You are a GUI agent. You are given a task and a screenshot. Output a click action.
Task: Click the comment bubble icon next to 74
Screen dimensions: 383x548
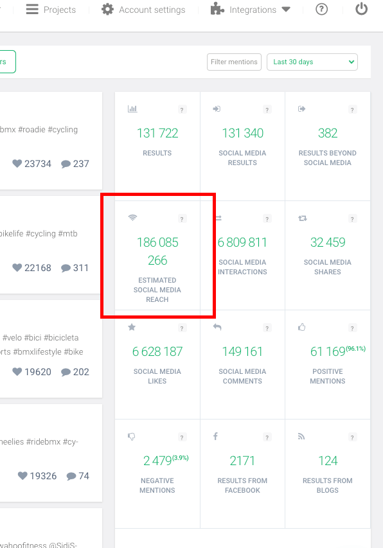(x=71, y=476)
